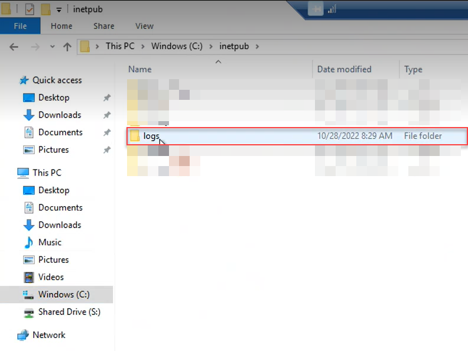The image size is (468, 351).
Task: Select the Shared Drive (S:) drive
Action: 69,312
